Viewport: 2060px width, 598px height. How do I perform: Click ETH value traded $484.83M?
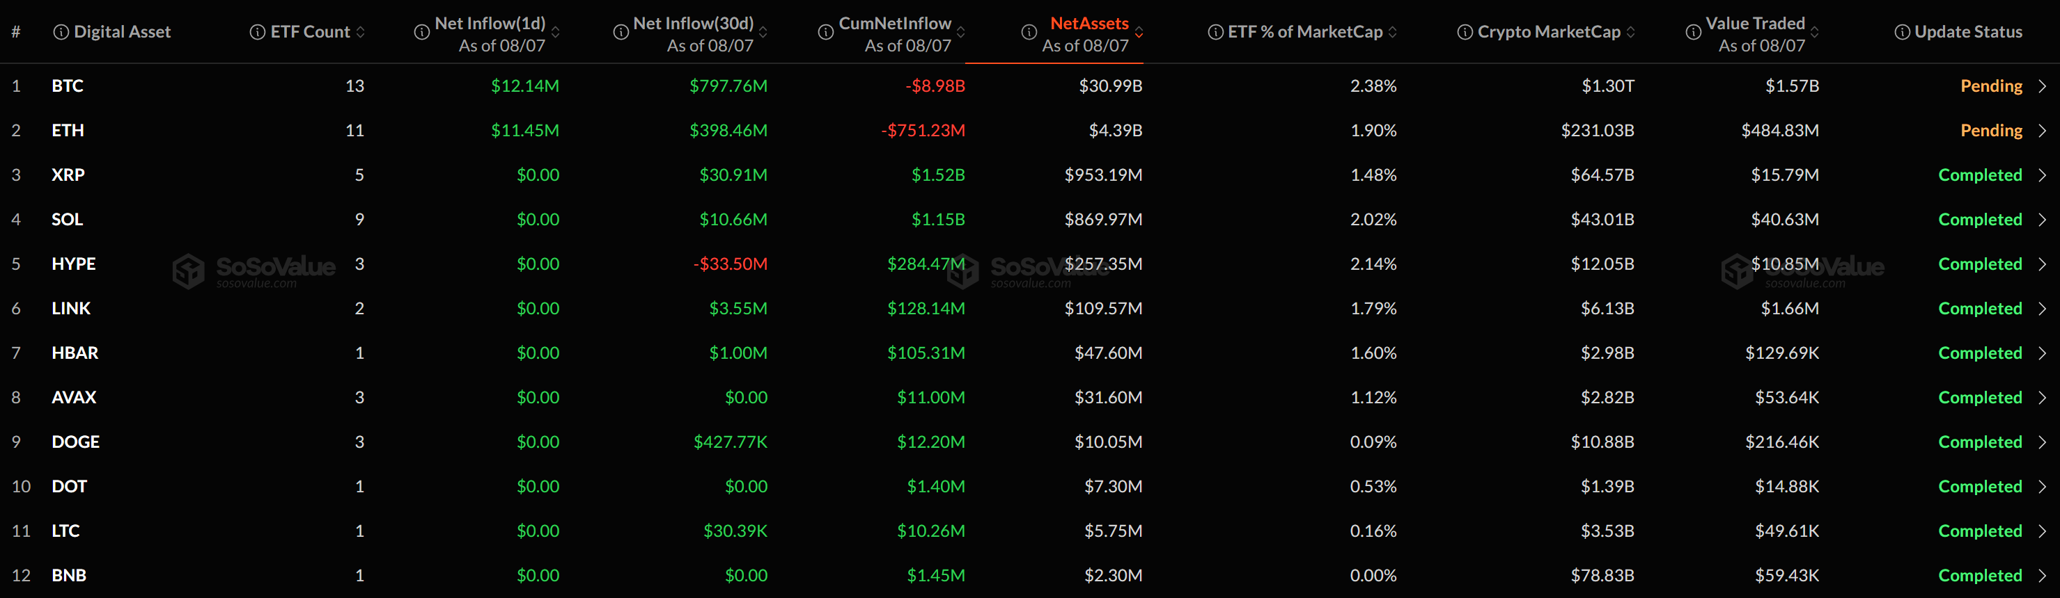pyautogui.click(x=1780, y=131)
